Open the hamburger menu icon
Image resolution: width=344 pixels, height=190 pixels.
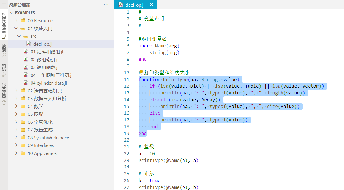pos(4,5)
